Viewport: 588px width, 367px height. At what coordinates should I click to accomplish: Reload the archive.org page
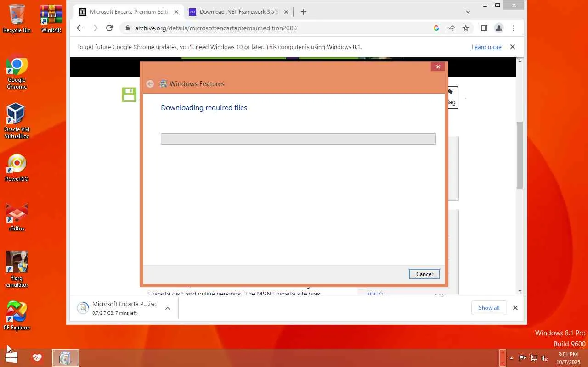pyautogui.click(x=109, y=28)
